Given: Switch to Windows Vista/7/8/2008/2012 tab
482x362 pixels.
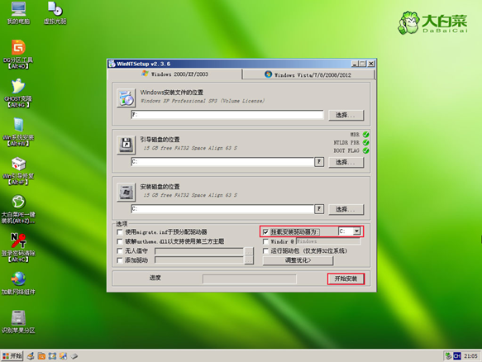Looking at the screenshot, I should [308, 74].
